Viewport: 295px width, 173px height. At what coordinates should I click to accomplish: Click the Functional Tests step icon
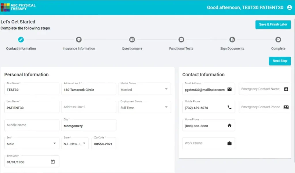(181, 40)
